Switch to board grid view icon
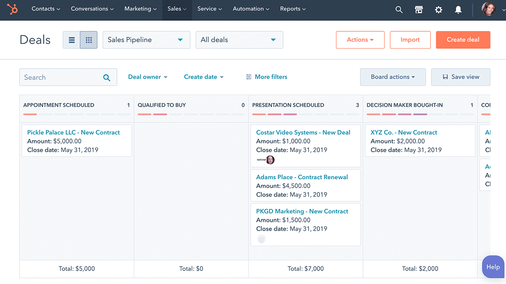Viewport: 506px width, 284px height. (89, 40)
